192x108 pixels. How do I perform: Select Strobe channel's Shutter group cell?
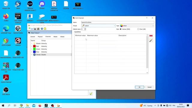click(x=43, y=55)
